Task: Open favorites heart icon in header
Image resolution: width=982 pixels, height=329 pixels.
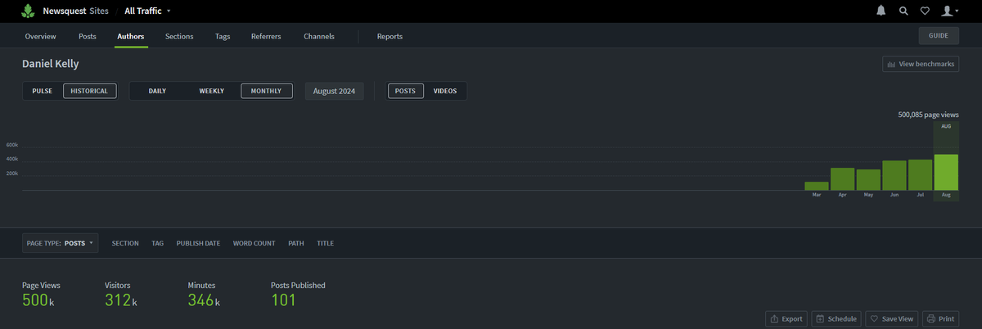Action: pos(925,11)
